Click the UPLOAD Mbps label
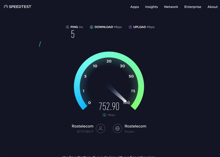 pos(144,27)
